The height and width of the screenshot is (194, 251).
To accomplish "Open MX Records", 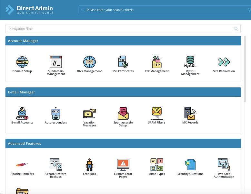I will pos(190,113).
